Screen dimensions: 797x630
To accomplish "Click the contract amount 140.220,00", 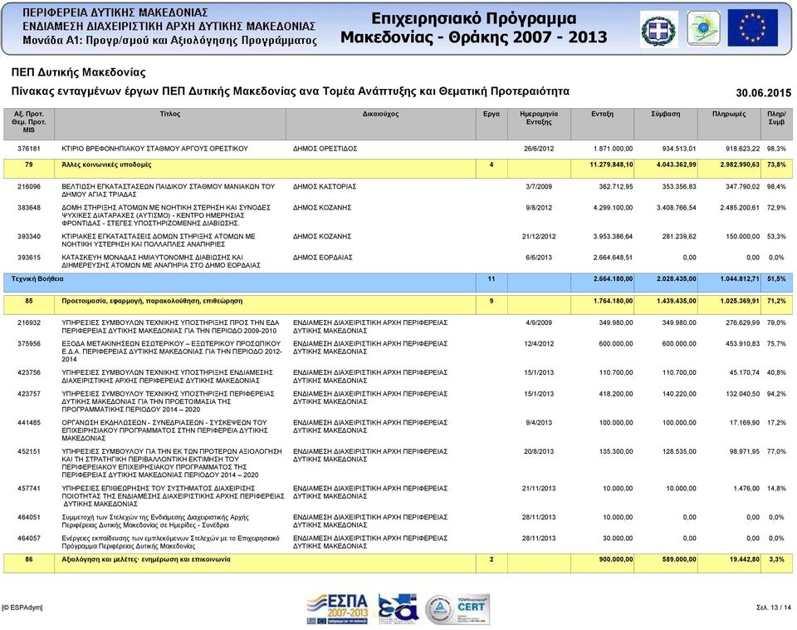I will click(x=679, y=394).
